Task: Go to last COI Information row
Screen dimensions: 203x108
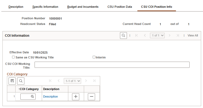Action: (x=178, y=35)
